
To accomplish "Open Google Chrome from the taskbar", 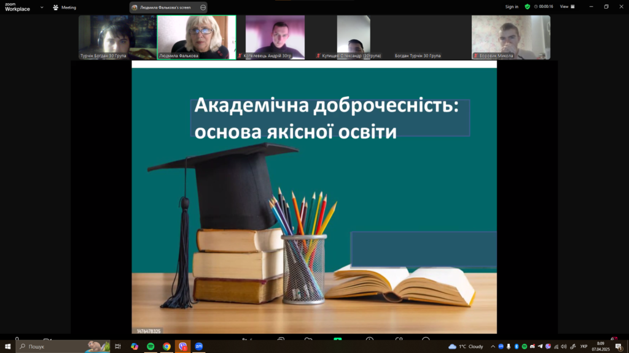I will [x=166, y=346].
